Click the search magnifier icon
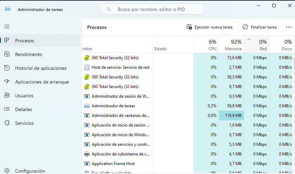 (109, 9)
